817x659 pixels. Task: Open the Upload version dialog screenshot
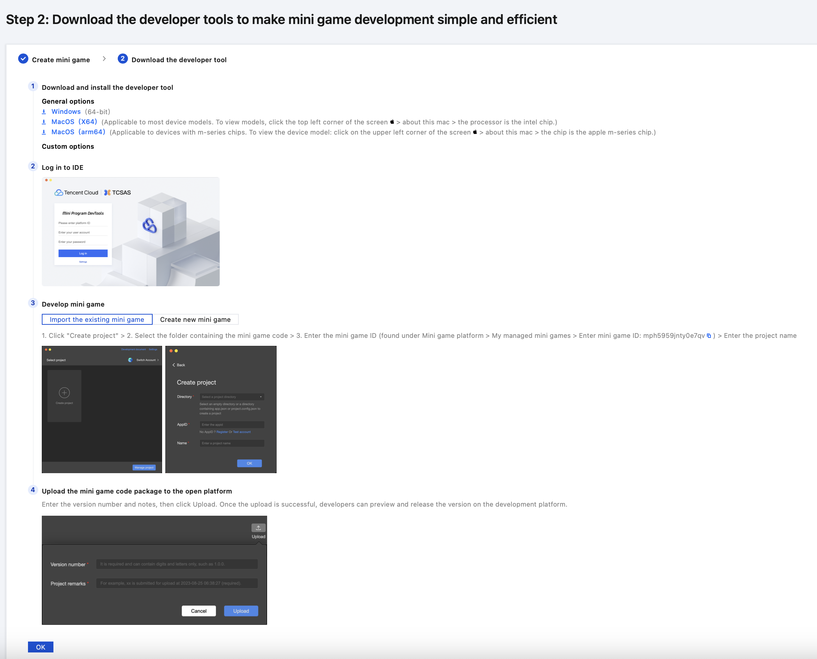click(154, 570)
